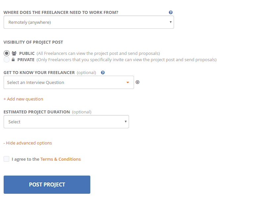Open the Remotely (anywhere) location dropdown
Viewport: 265px width, 204px height.
[89, 22]
